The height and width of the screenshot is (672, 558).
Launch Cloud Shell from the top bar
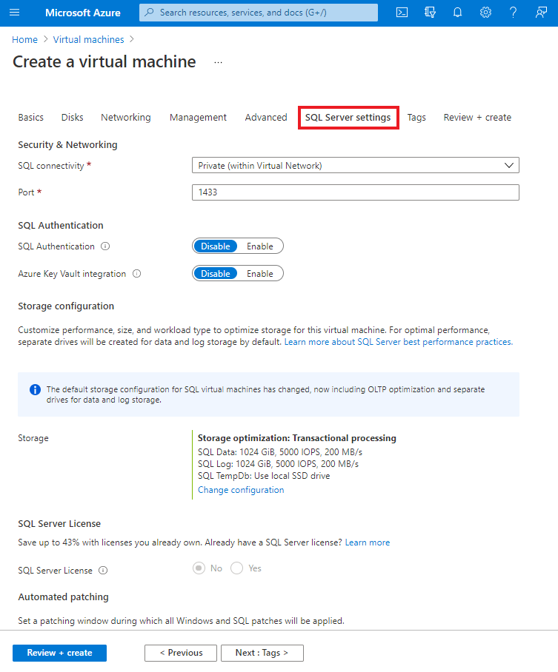[402, 13]
